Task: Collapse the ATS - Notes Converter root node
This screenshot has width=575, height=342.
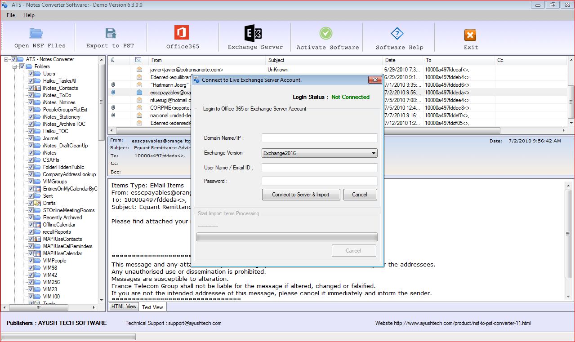Action: click(x=6, y=59)
